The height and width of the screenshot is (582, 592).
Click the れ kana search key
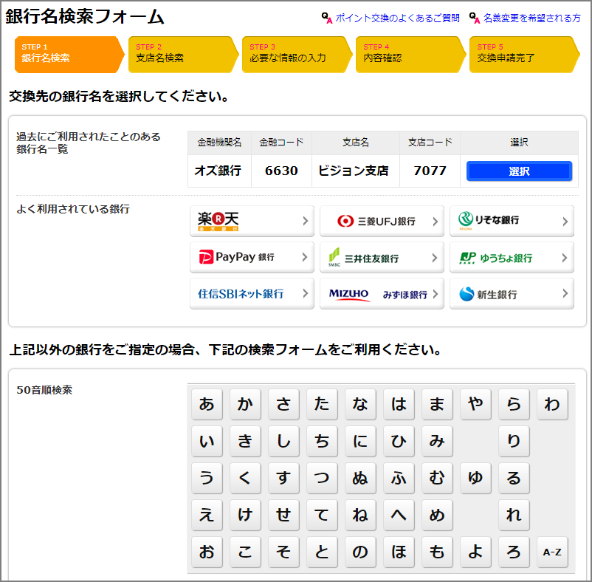tap(514, 515)
